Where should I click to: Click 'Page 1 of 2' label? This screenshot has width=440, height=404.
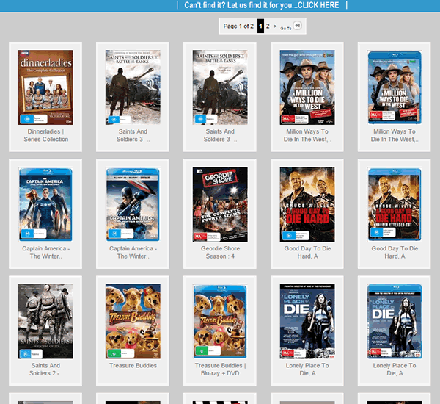click(x=238, y=26)
